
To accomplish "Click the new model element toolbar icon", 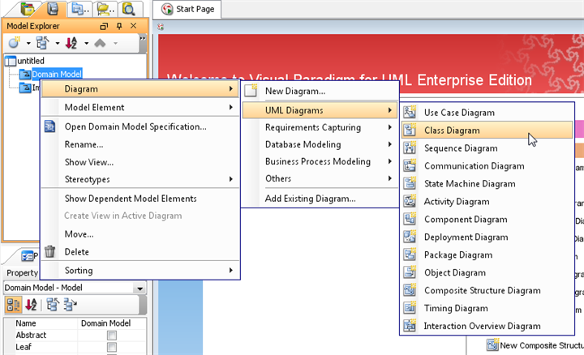I will tap(14, 43).
